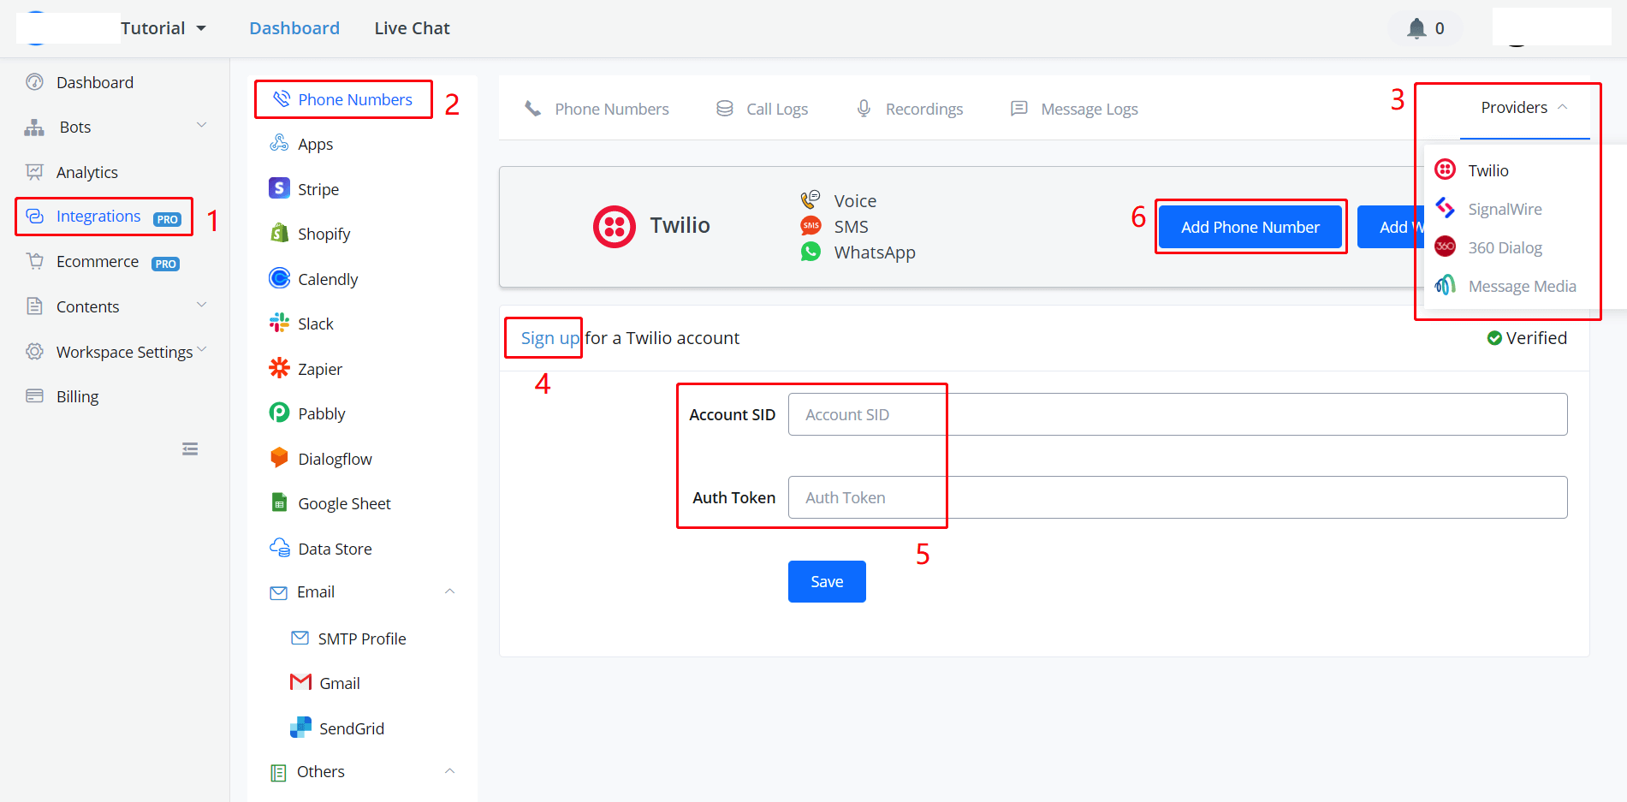Click the Ecommerce cart icon
1627x802 pixels.
click(x=34, y=261)
